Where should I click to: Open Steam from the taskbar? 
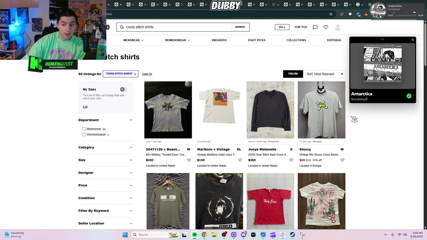[292, 235]
